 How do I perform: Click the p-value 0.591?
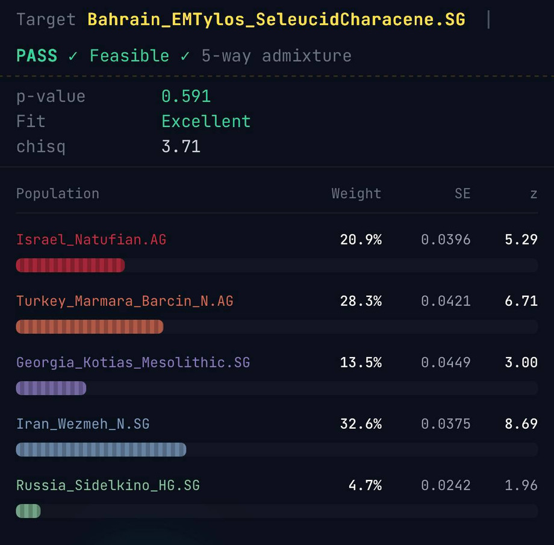click(186, 96)
